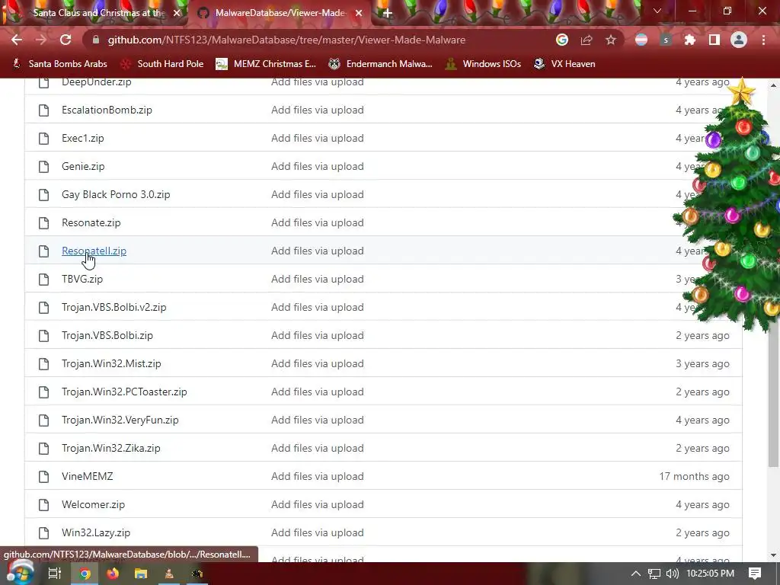This screenshot has width=780, height=585.
Task: Click the file icon beside Resonate.zip
Action: tap(43, 223)
